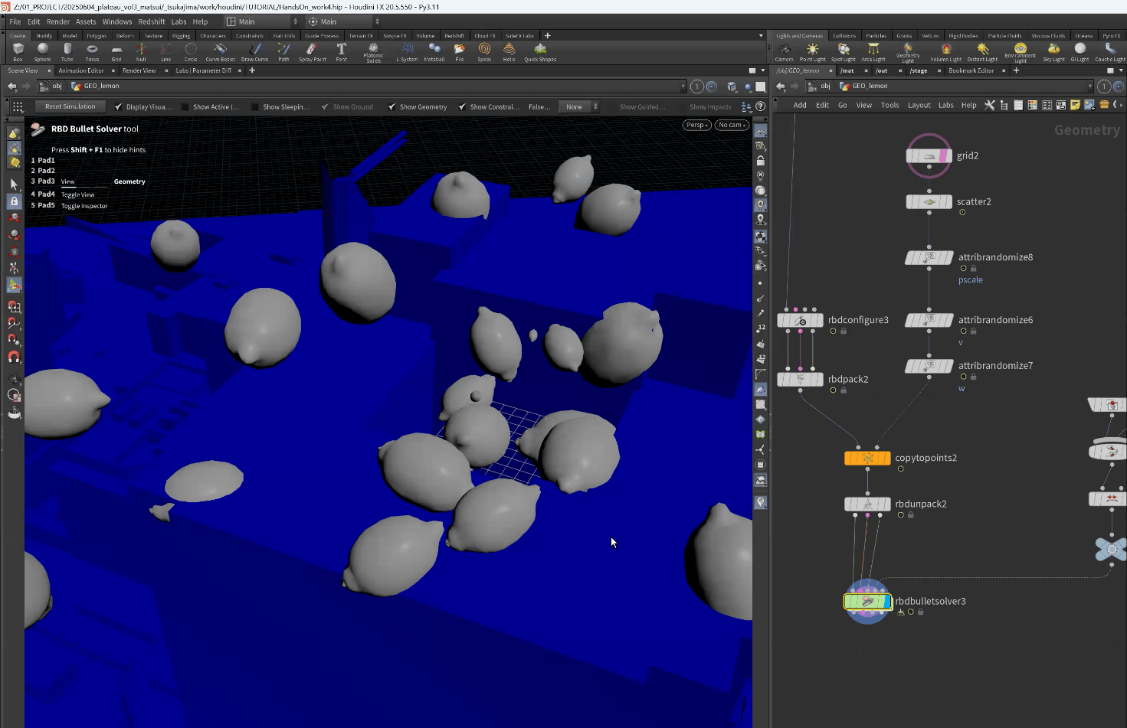Switch to the Animation Editor tab

click(81, 70)
